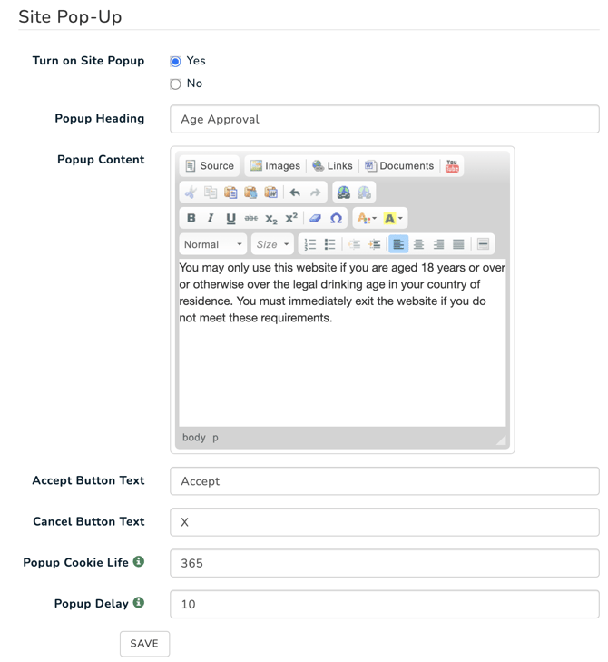Select No to disable Site Popup
The image size is (608, 662).
tap(175, 84)
